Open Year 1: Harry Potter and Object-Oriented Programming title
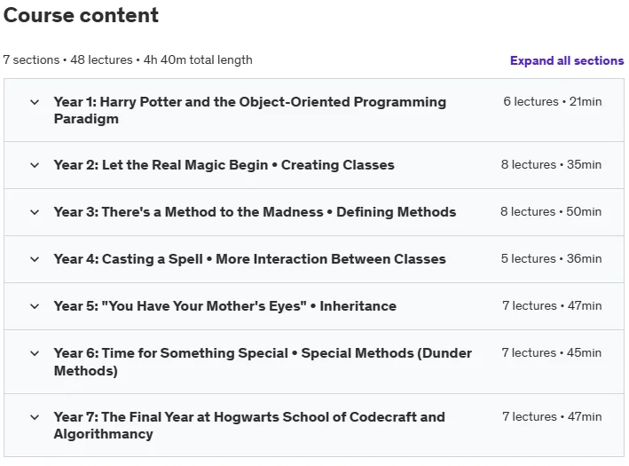 [x=250, y=110]
